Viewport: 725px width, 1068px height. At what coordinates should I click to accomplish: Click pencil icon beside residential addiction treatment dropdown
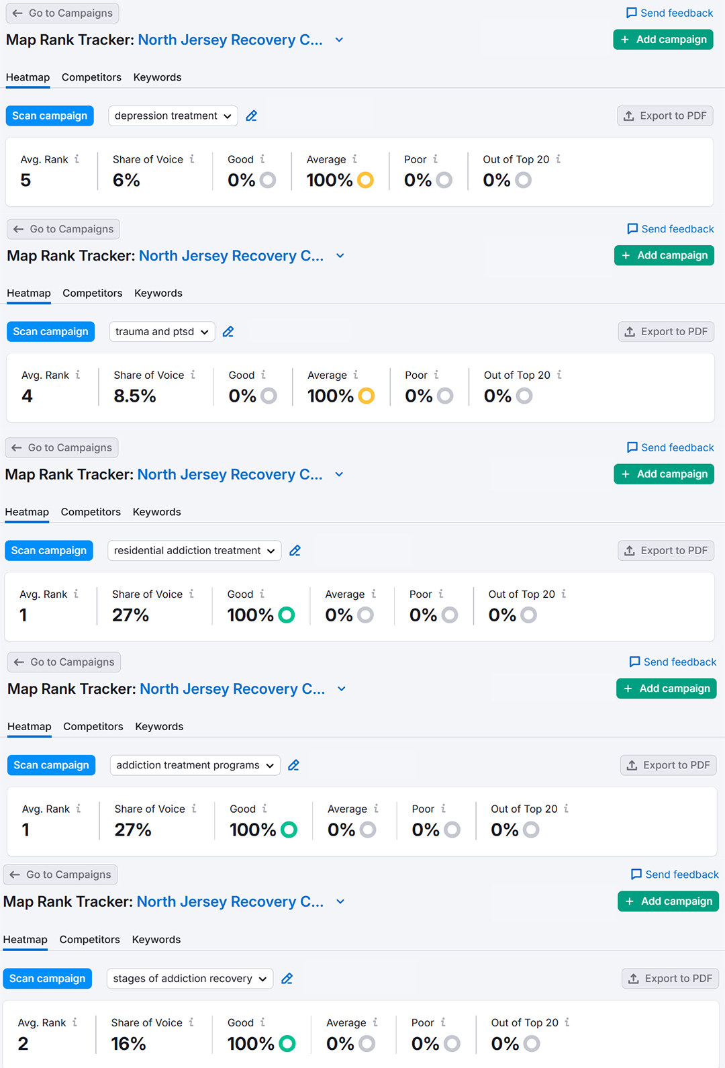pyautogui.click(x=295, y=551)
